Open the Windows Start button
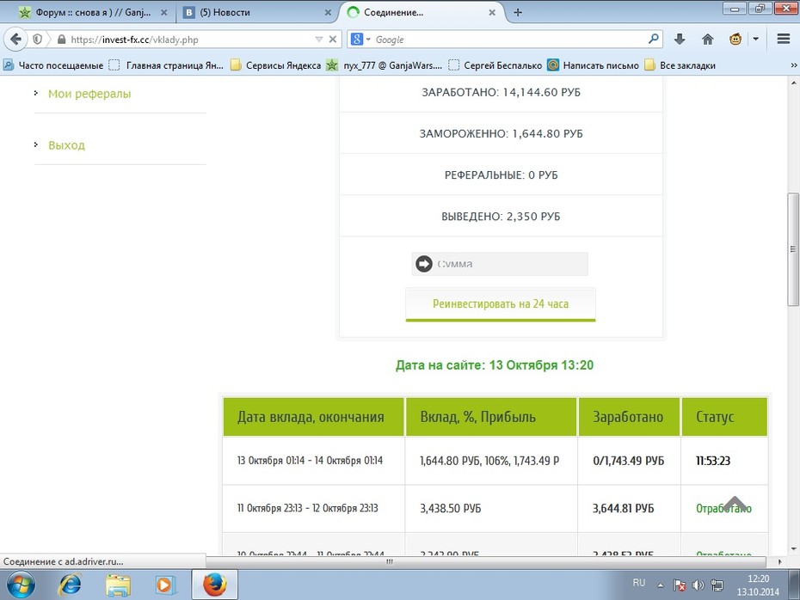 click(x=21, y=585)
